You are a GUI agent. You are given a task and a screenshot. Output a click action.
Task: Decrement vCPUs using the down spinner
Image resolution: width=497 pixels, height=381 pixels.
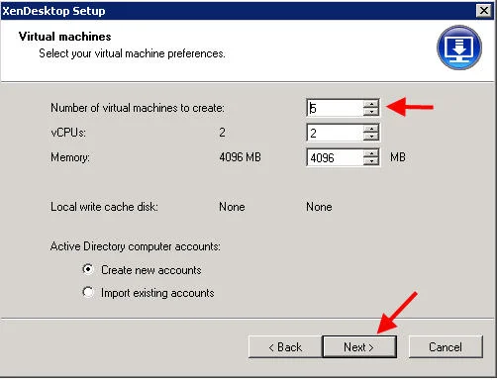tap(371, 137)
